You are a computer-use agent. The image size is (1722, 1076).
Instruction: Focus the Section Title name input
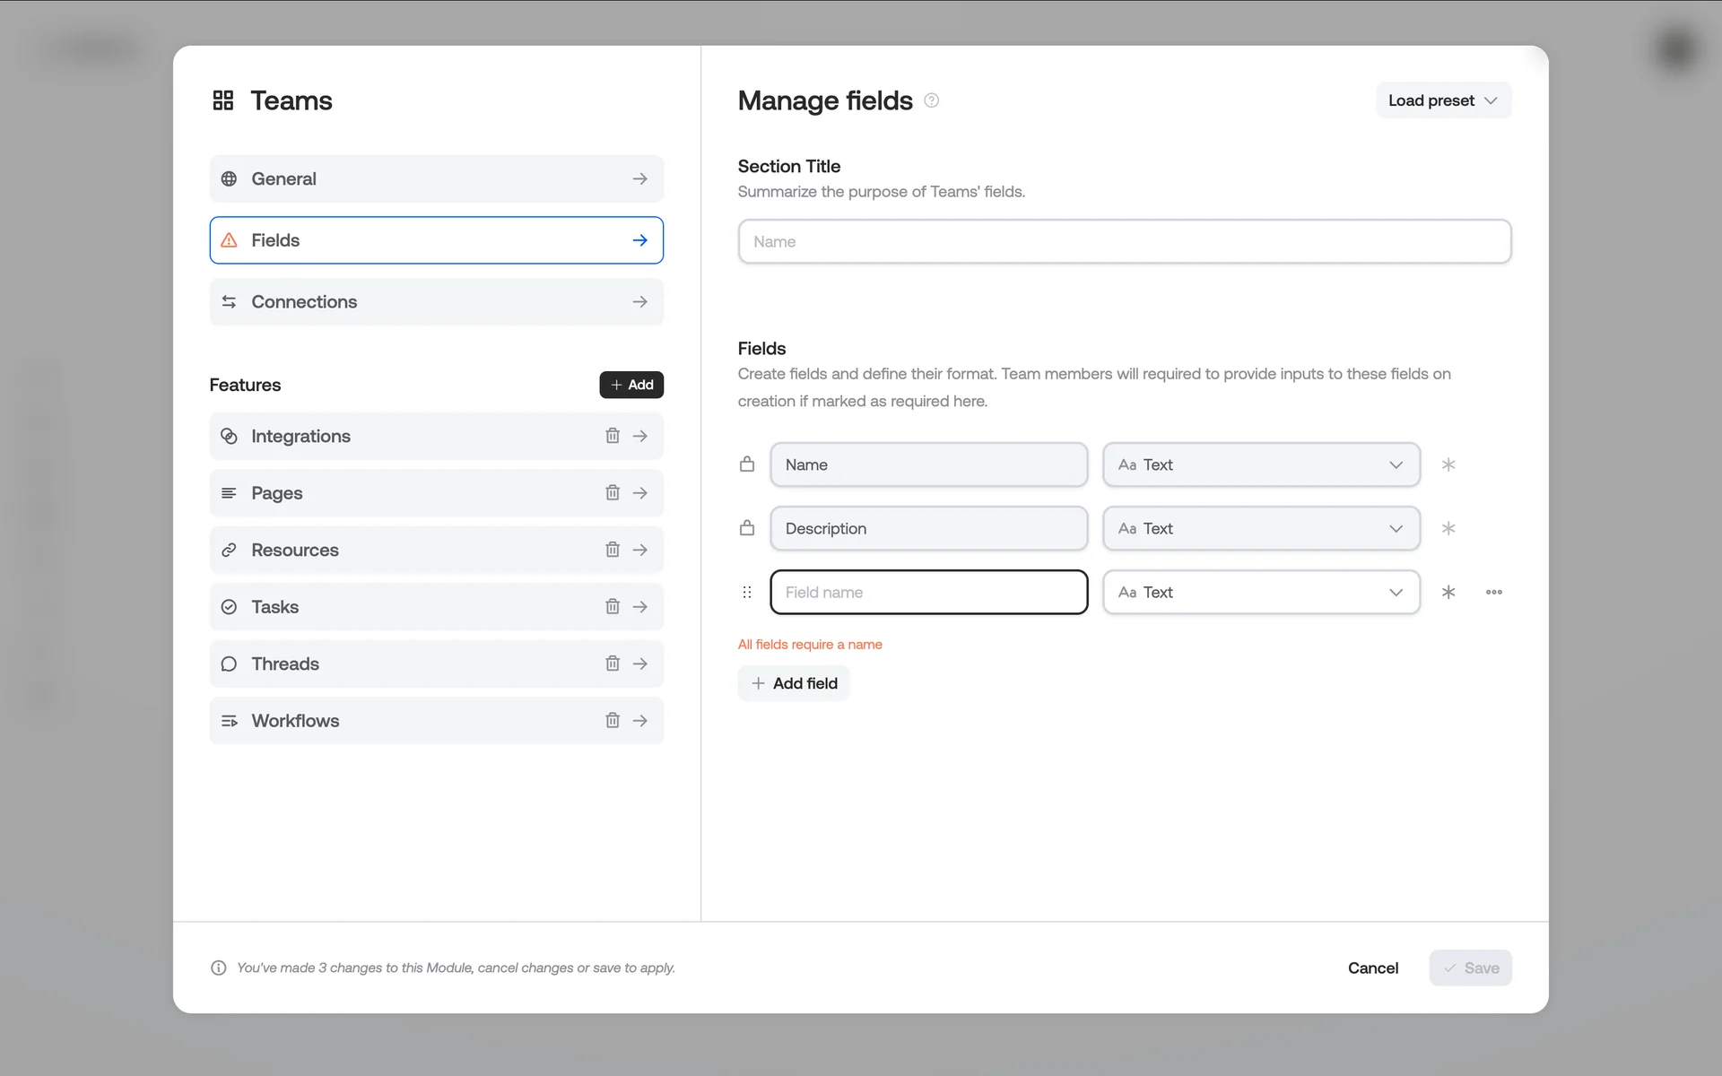[x=1124, y=241]
